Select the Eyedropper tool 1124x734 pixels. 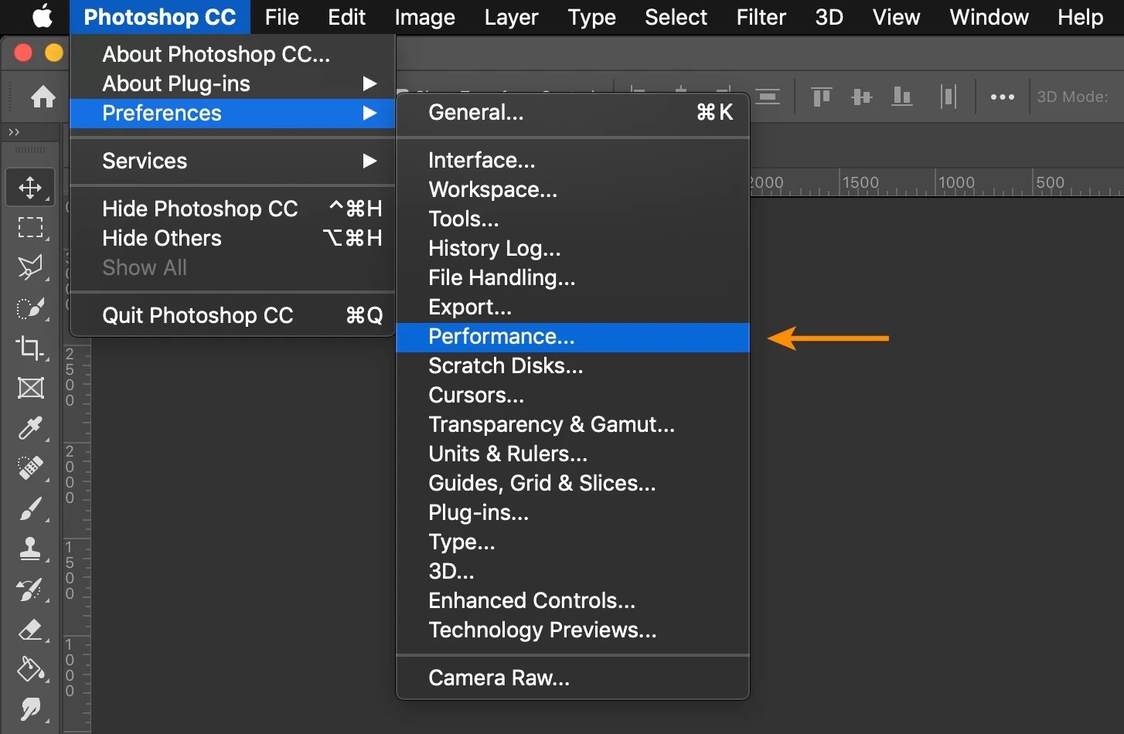point(30,428)
